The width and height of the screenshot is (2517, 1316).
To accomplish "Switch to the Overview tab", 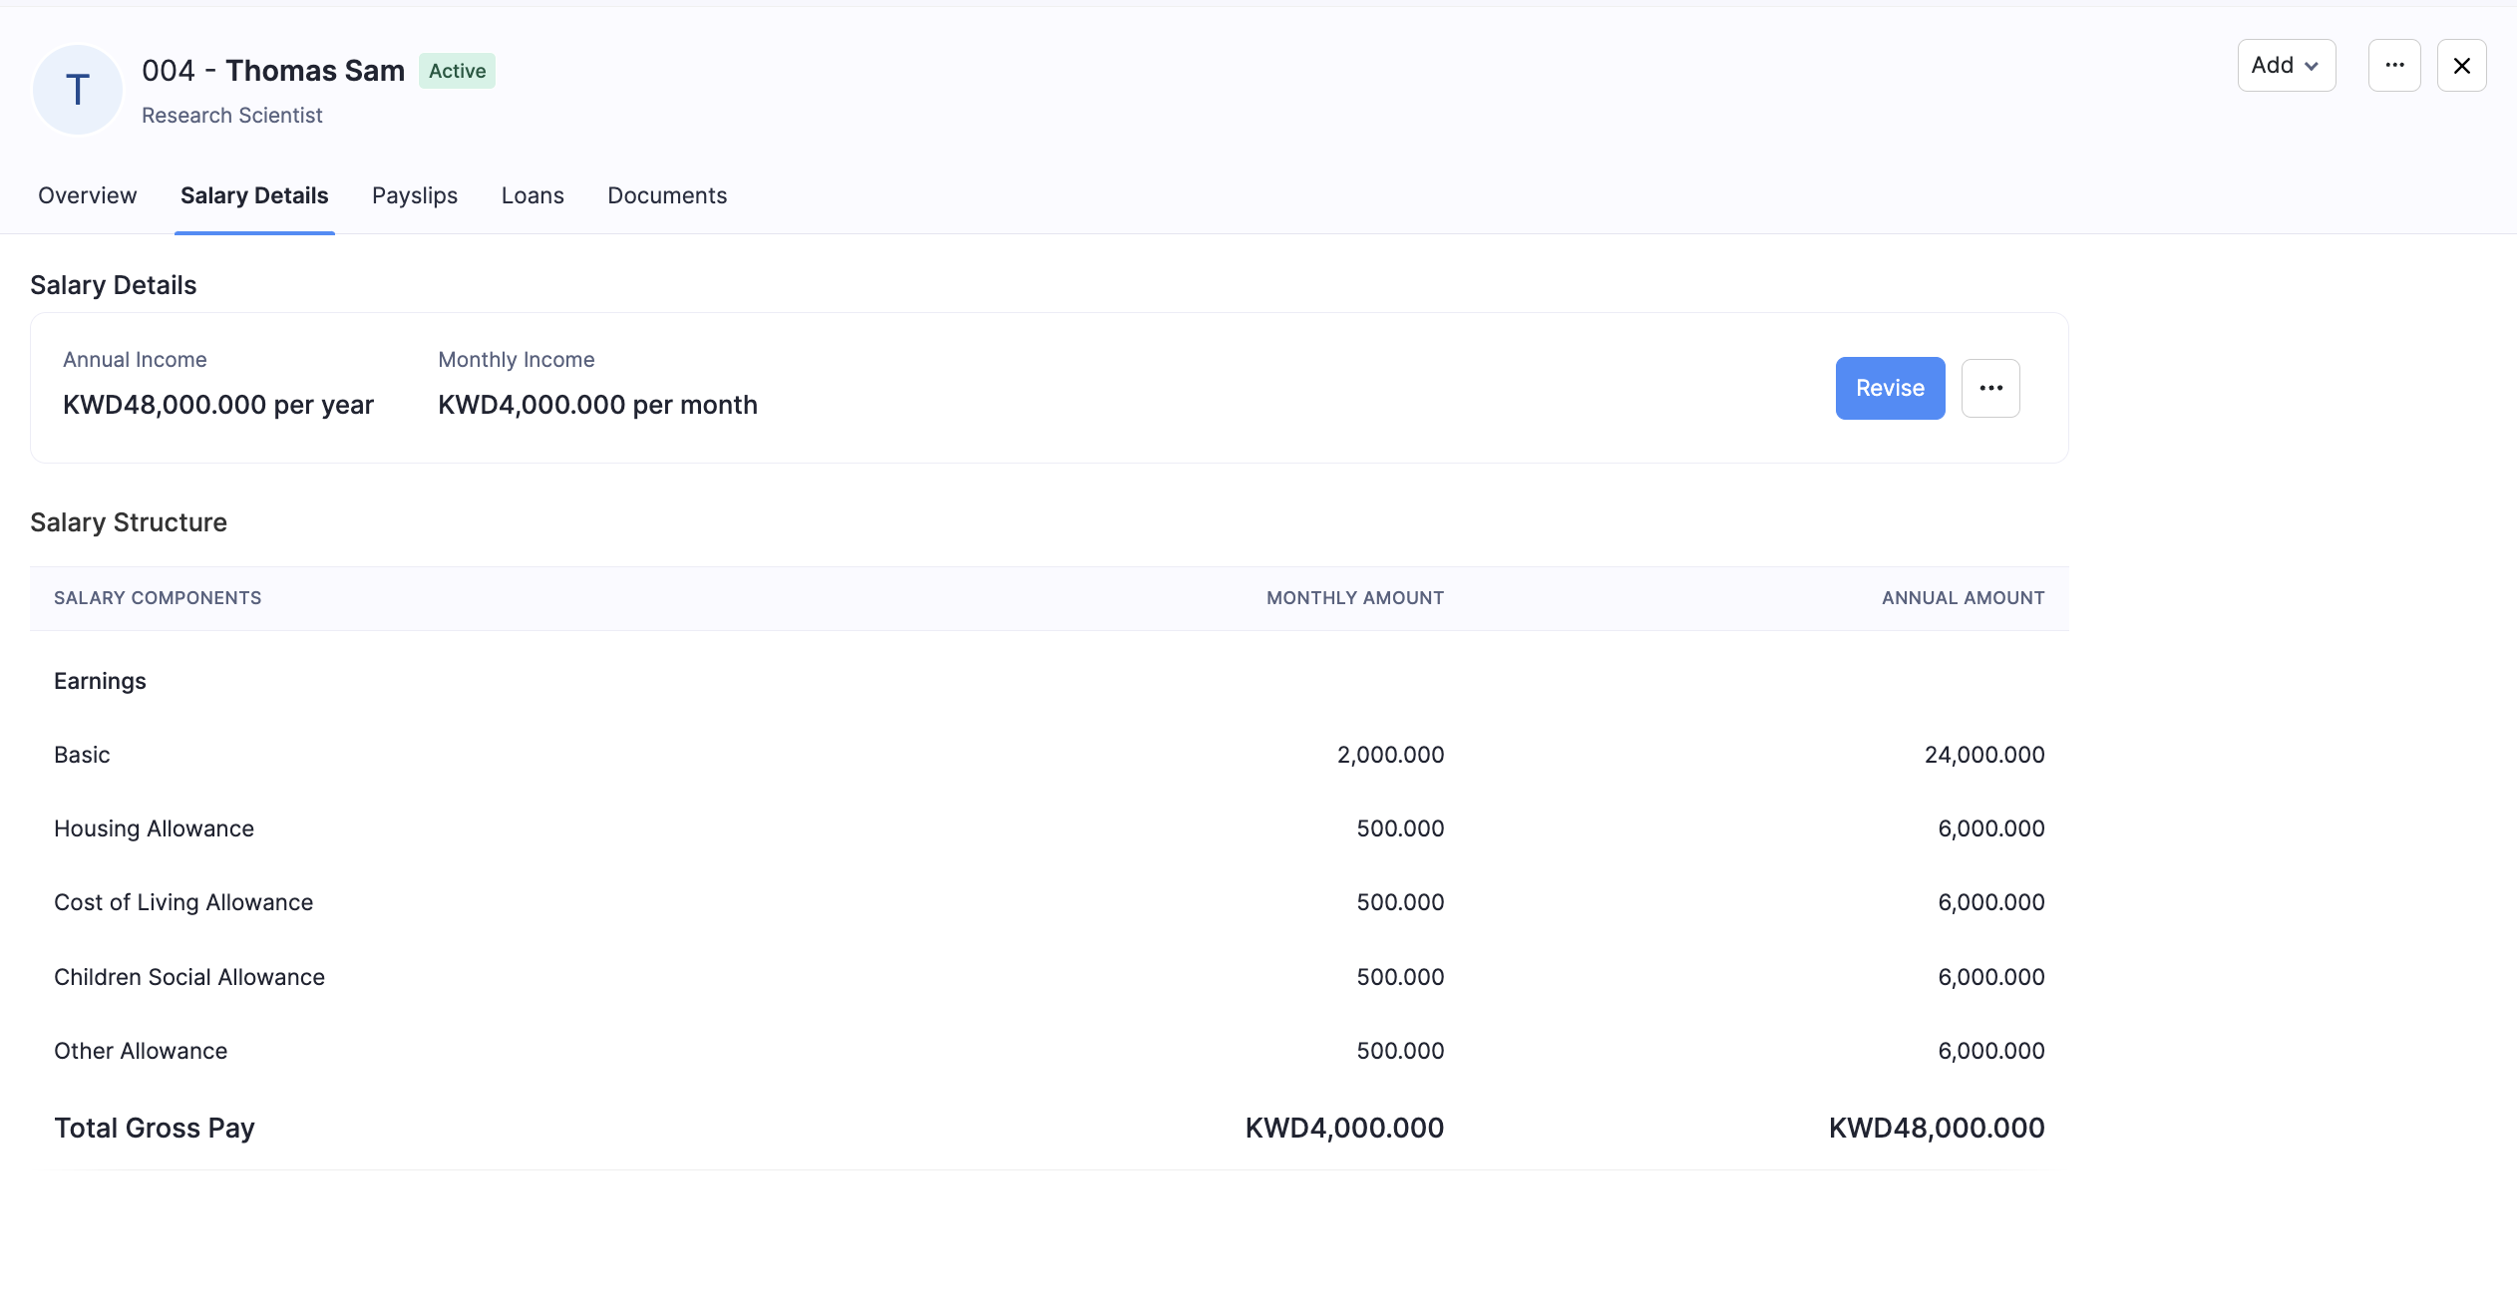I will point(88,195).
